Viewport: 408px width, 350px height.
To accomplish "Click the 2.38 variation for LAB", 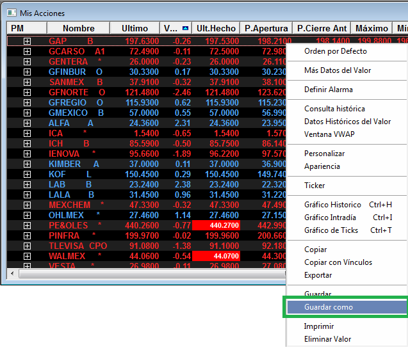I will pos(183,185).
